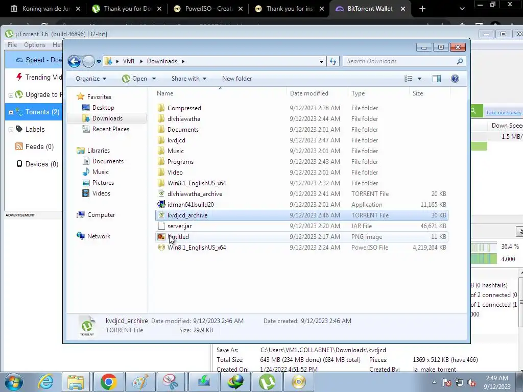Viewport: 523px width, 392px height.
Task: Select Devices (0) in uTorrent sidebar
Action: pos(37,164)
